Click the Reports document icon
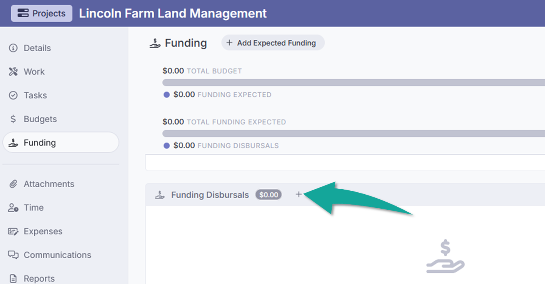This screenshot has width=545, height=284. coord(13,279)
